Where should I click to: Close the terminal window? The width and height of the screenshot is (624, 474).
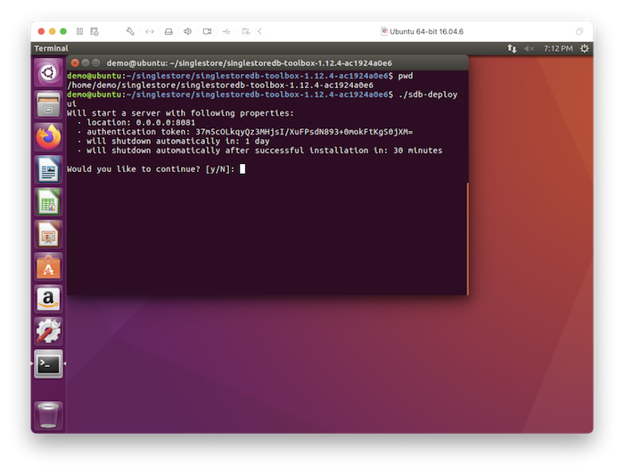coord(75,63)
